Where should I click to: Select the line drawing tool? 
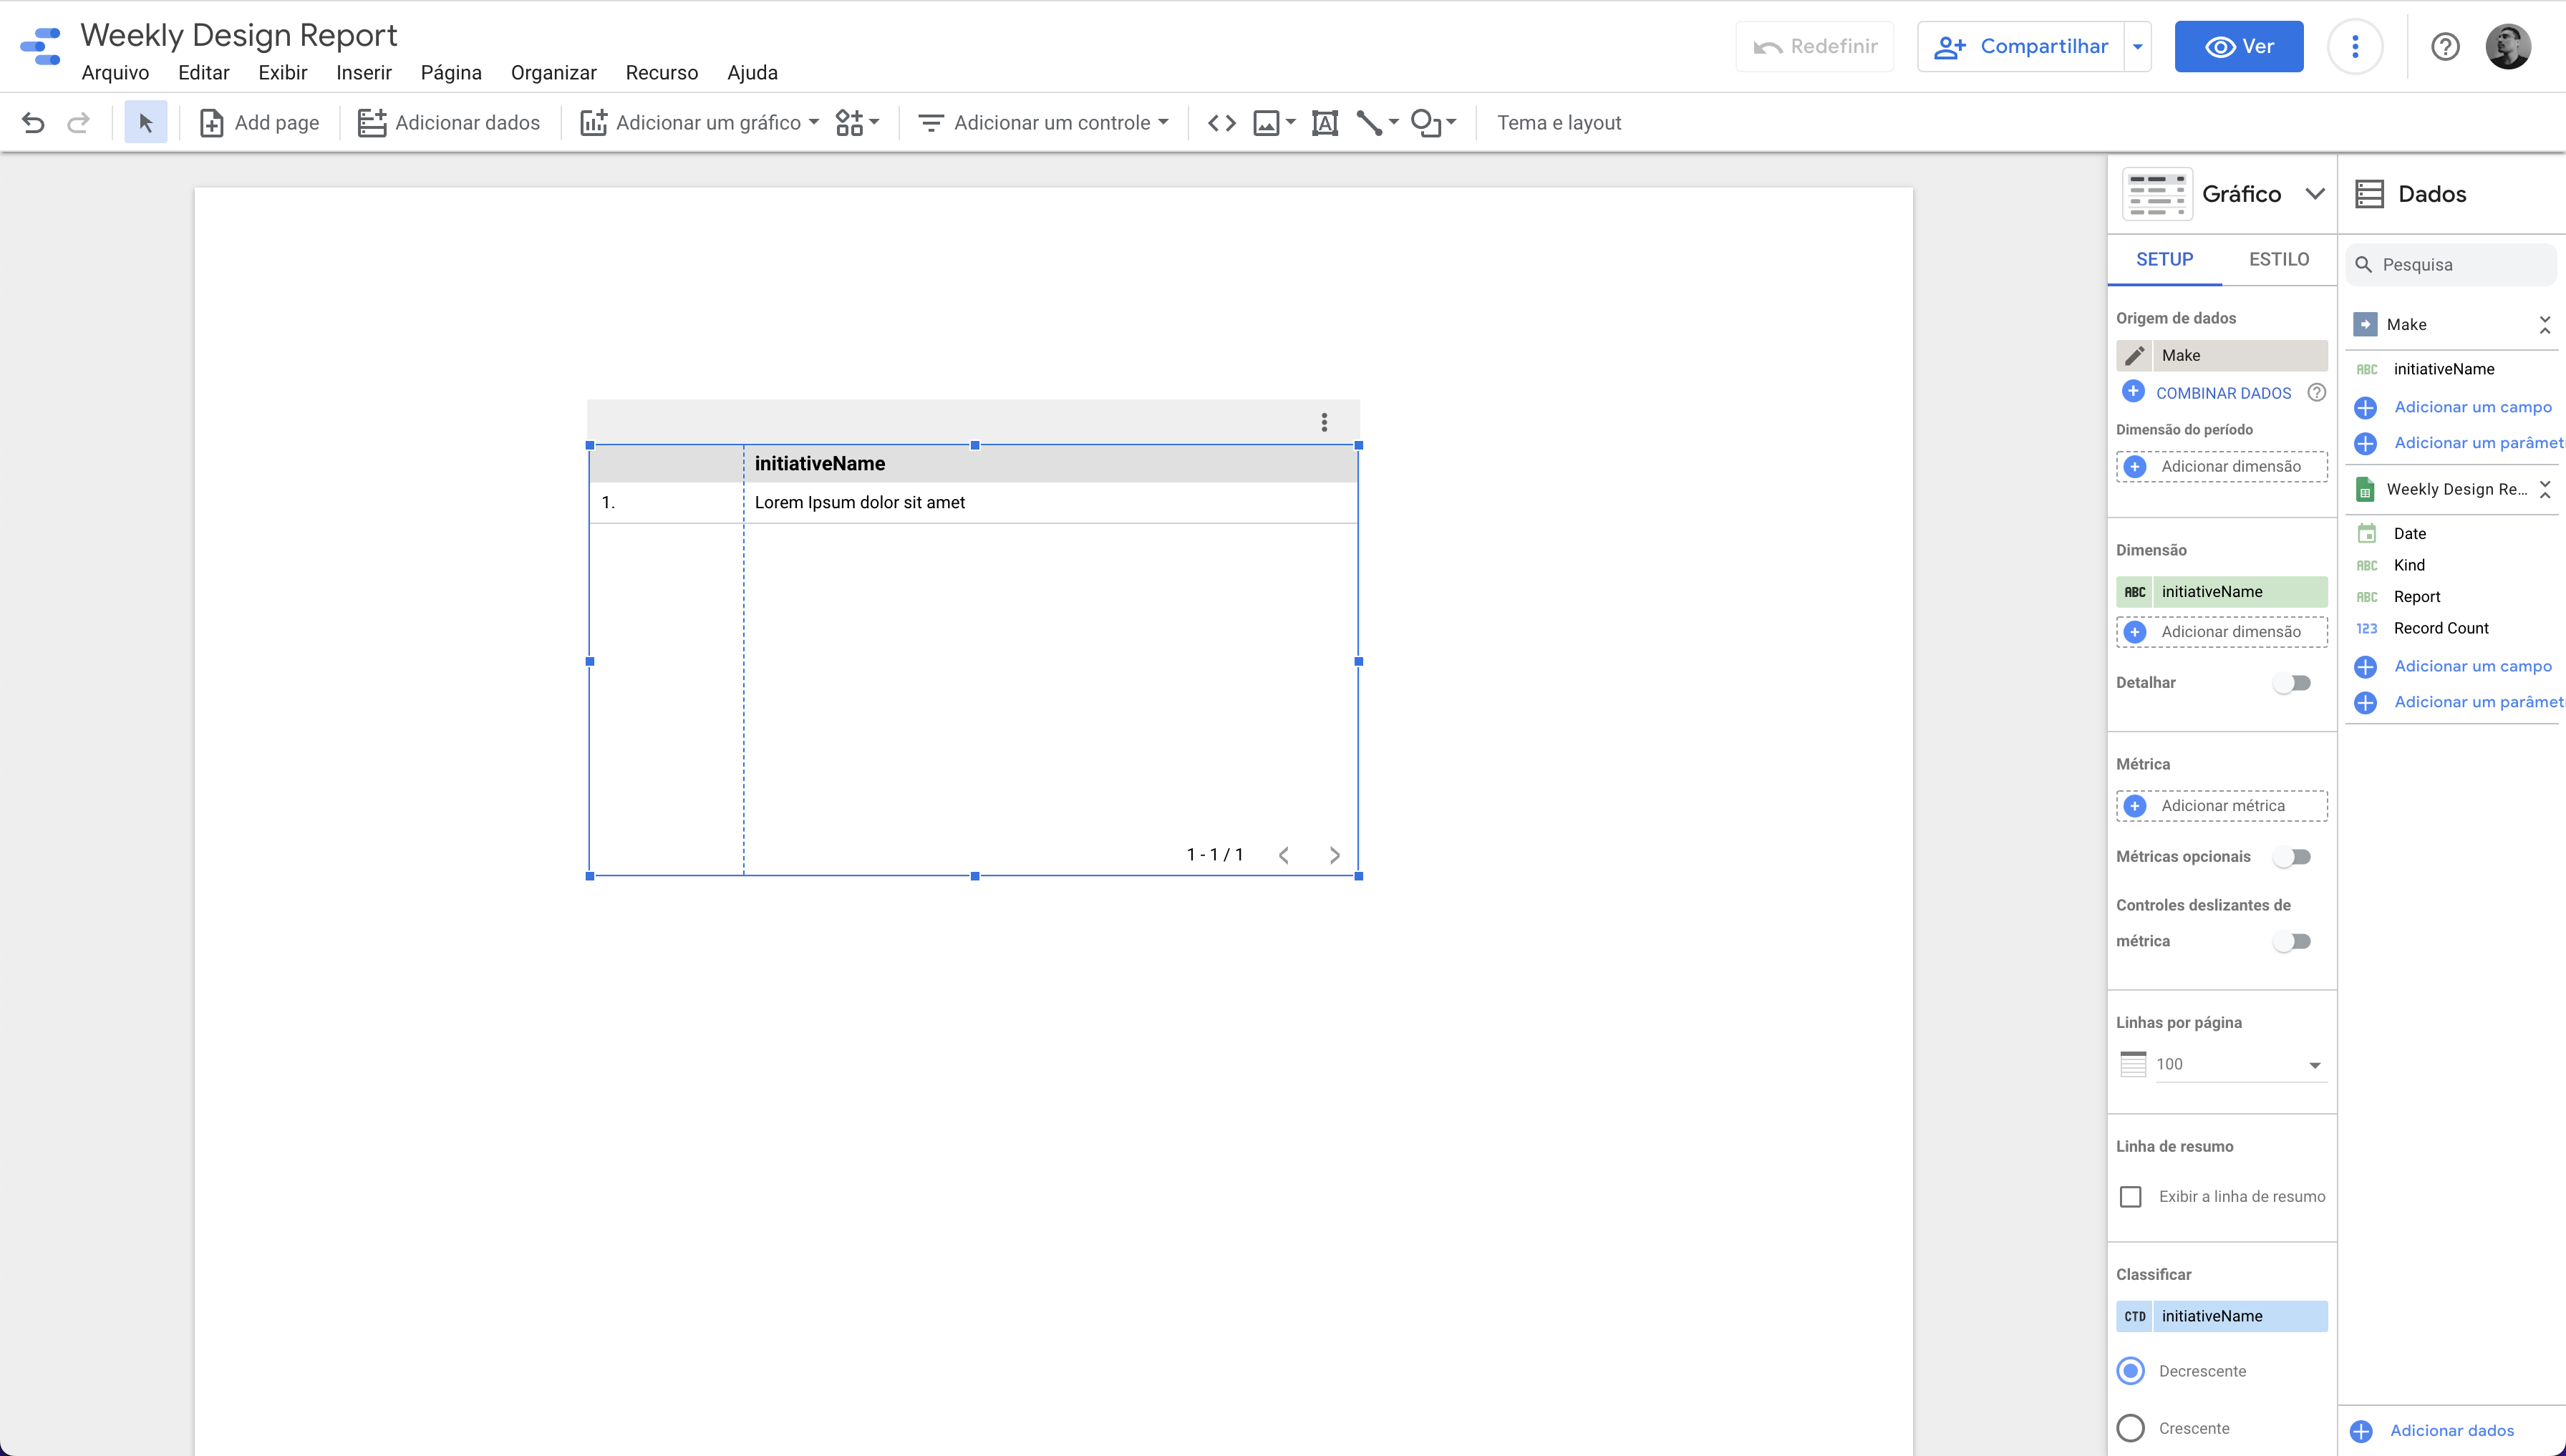pyautogui.click(x=1369, y=123)
